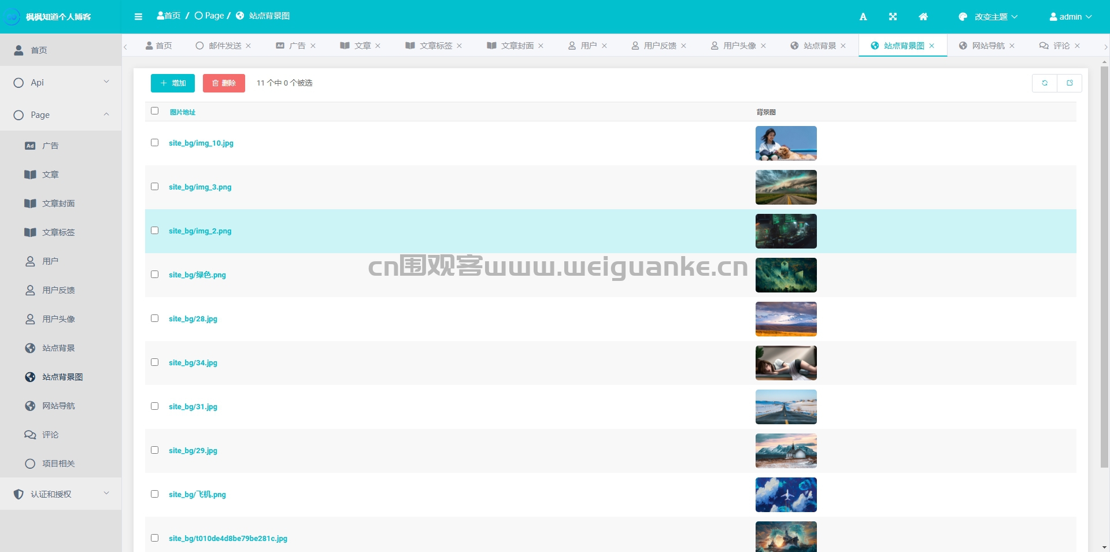Click the page's vertical scrollbar
The image size is (1110, 552).
pyautogui.click(x=1104, y=266)
